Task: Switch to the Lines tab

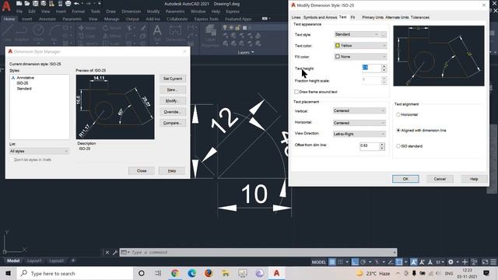Action: click(x=296, y=17)
